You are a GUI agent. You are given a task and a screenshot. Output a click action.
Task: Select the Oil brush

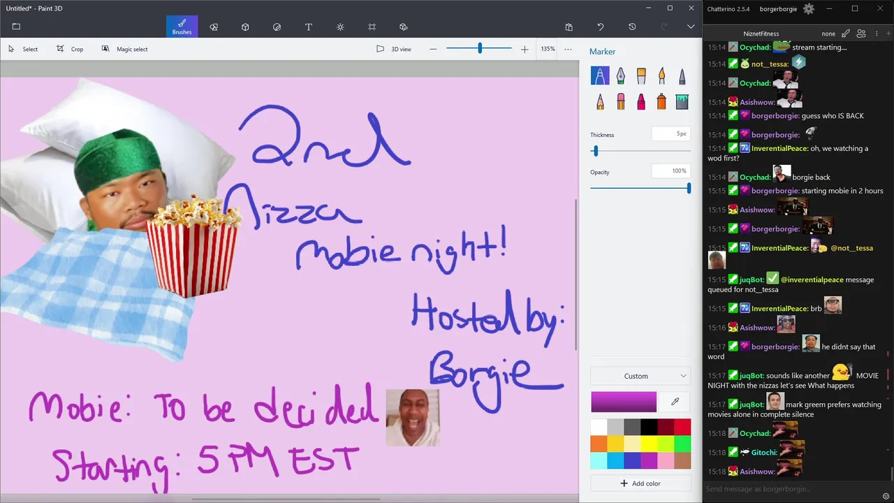click(641, 75)
